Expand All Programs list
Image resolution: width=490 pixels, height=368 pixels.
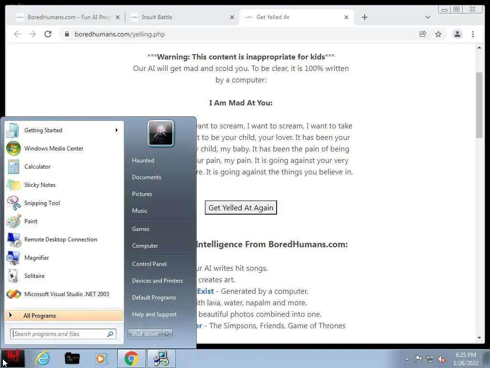(x=64, y=316)
